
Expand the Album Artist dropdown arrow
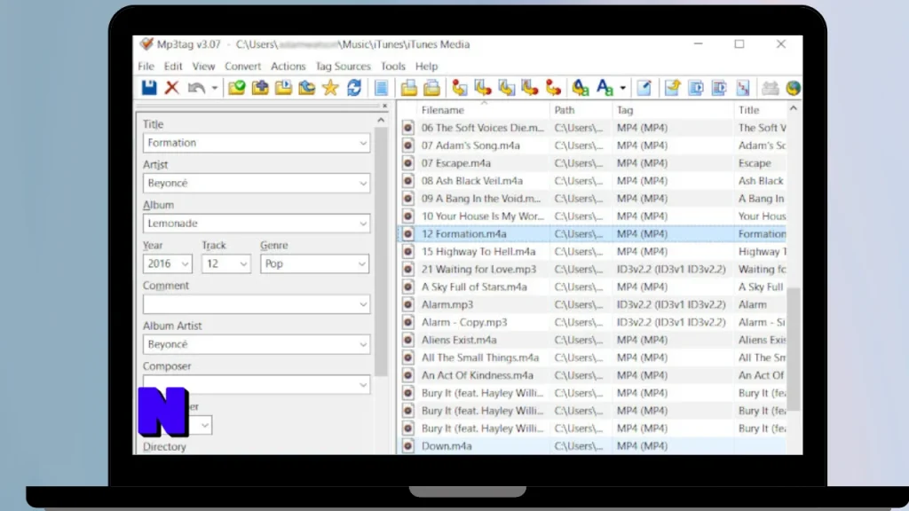(363, 345)
